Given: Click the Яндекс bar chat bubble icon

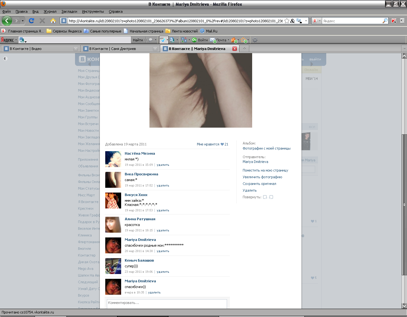Looking at the screenshot, I should (151, 40).
